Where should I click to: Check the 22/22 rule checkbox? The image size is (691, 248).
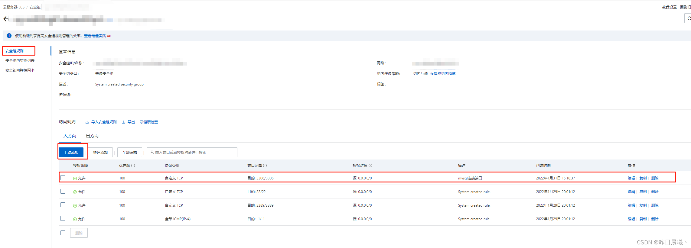63,191
